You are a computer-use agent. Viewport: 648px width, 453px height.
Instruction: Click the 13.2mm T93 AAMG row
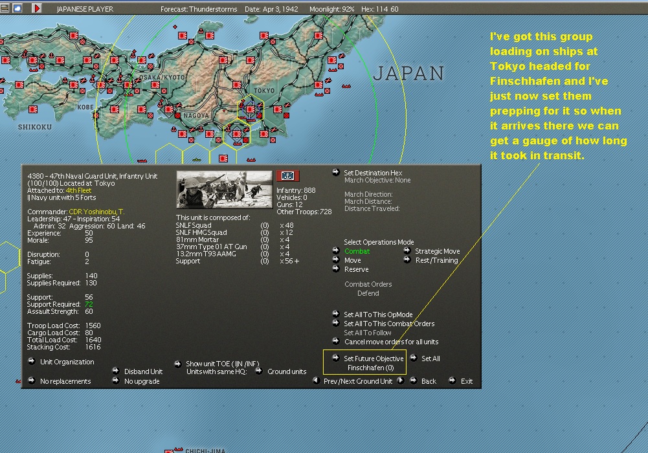[x=232, y=254]
